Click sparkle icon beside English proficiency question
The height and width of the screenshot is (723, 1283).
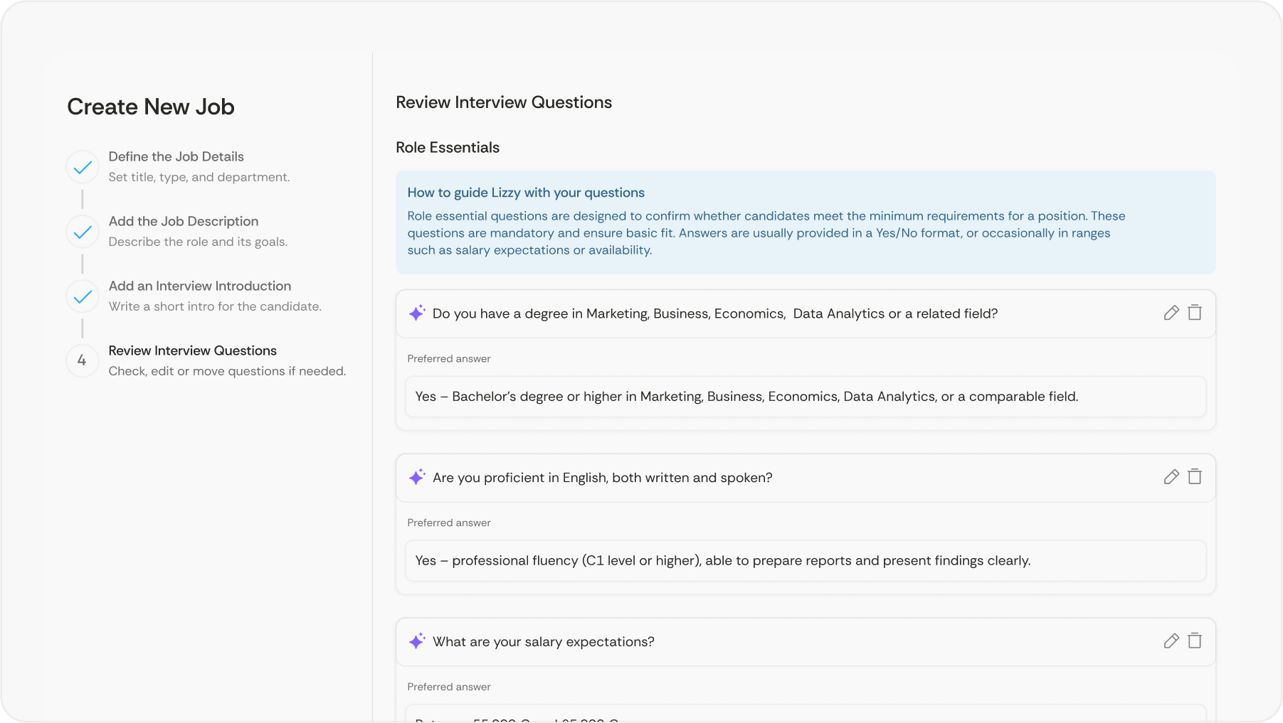tap(417, 477)
